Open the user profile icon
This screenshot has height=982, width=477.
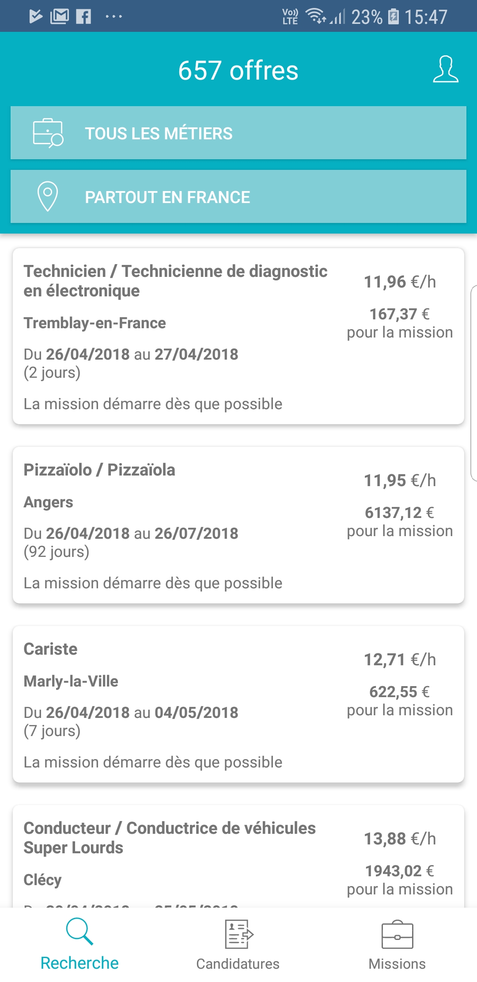pos(445,69)
